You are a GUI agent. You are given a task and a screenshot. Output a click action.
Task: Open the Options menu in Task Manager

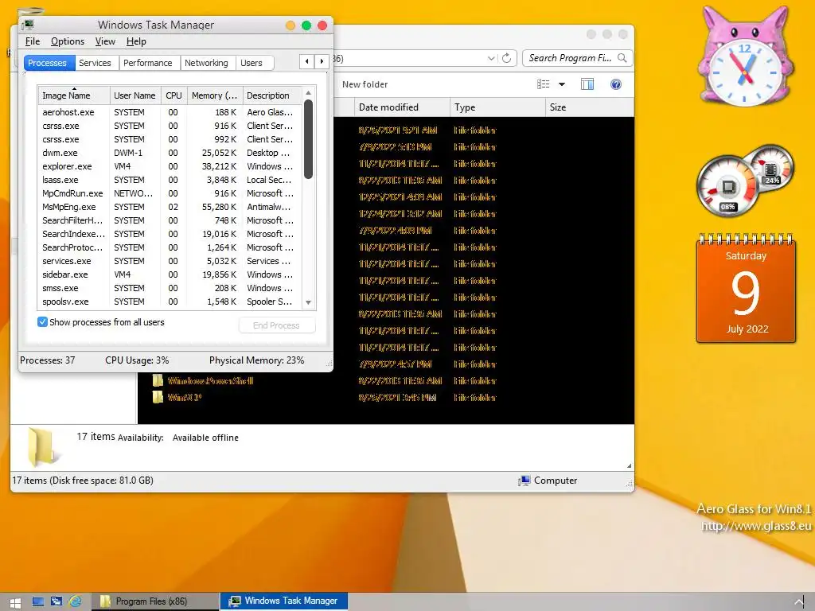[68, 41]
